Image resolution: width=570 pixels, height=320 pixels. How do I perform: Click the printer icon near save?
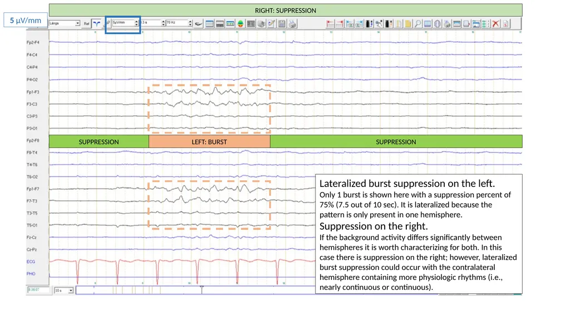292,24
